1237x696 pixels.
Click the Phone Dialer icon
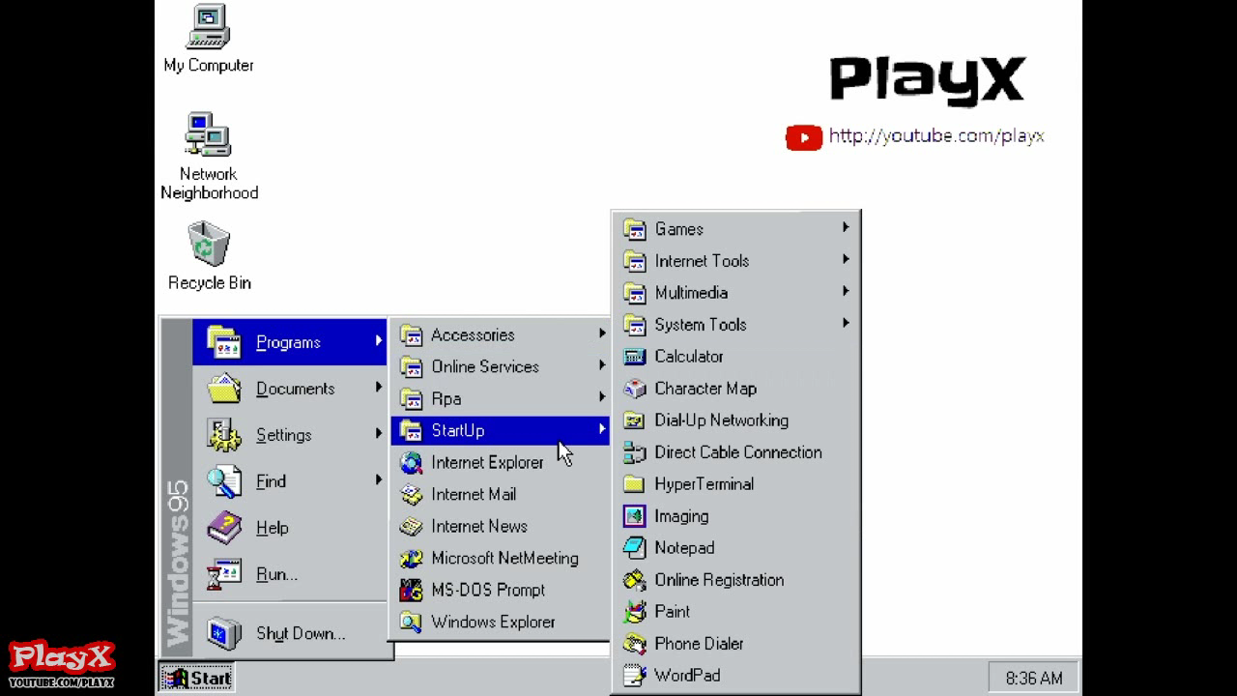click(634, 644)
